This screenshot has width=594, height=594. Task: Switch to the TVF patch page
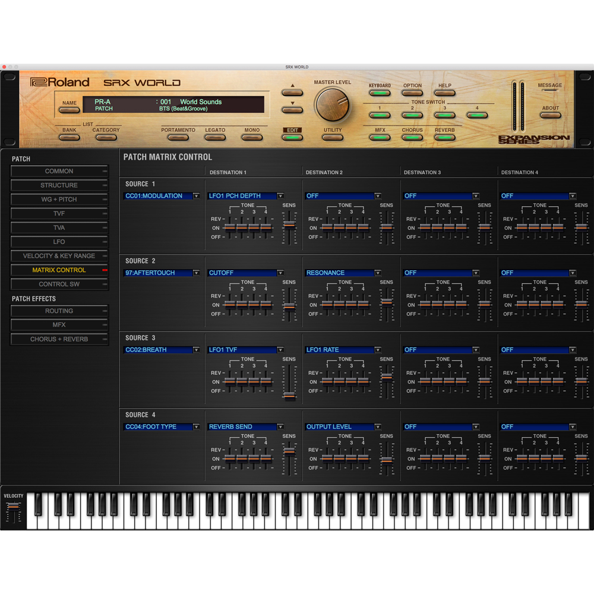pyautogui.click(x=59, y=214)
